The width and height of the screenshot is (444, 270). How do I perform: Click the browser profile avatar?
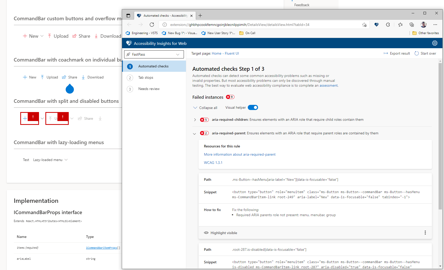click(423, 25)
